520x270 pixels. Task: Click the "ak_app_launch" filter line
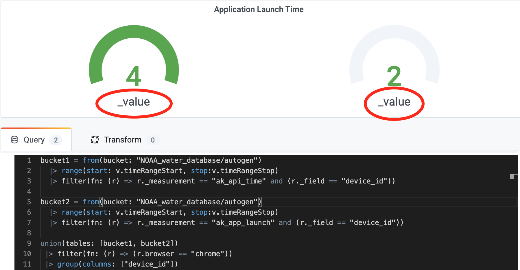point(227,223)
